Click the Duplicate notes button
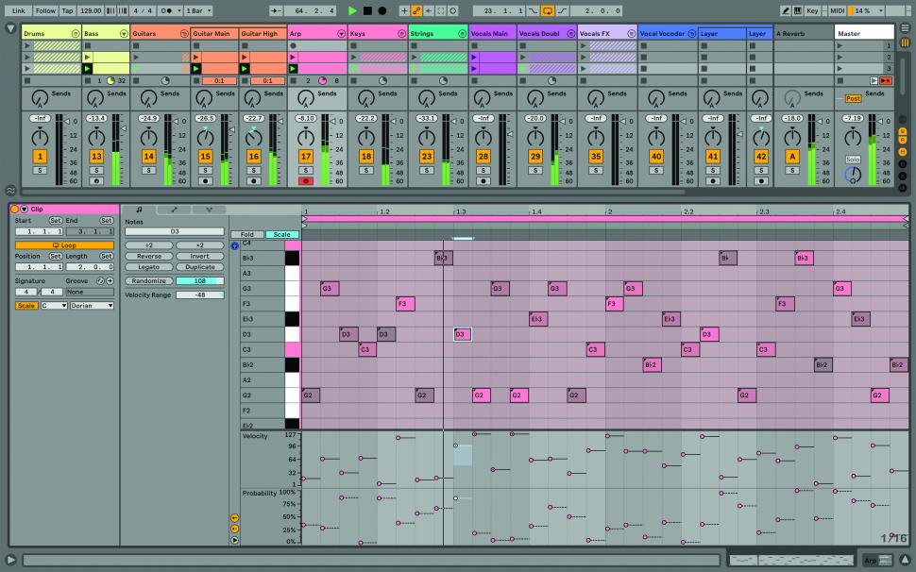Screen dimensions: 916x572 pyautogui.click(x=200, y=267)
